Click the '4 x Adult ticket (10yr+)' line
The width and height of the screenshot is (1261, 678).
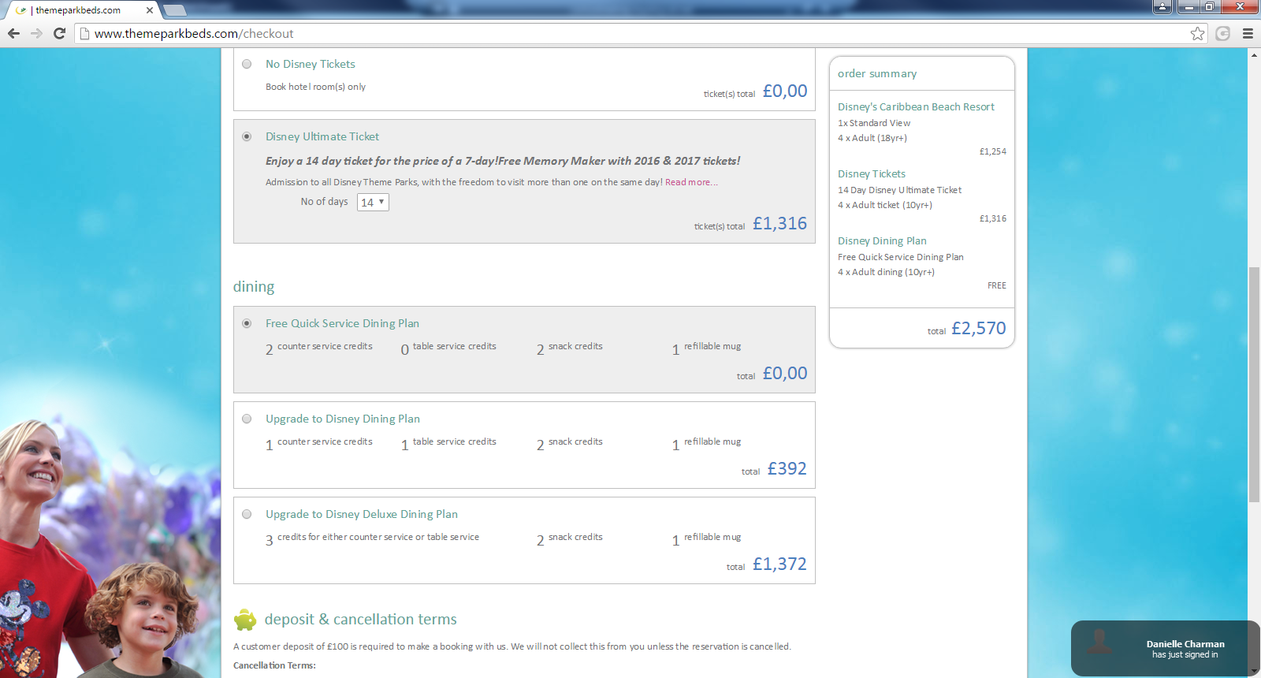point(885,205)
